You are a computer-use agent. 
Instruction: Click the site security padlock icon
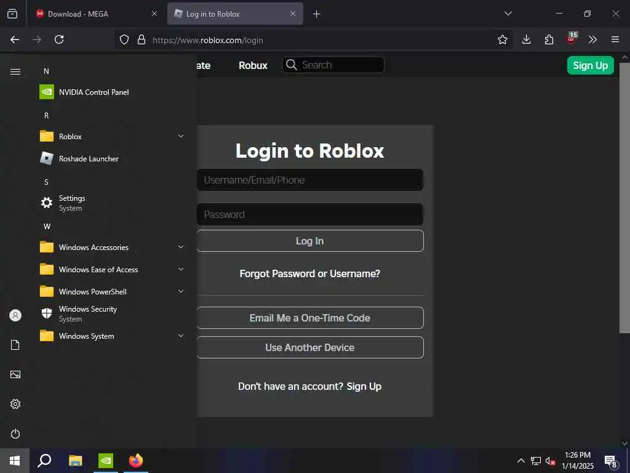142,39
